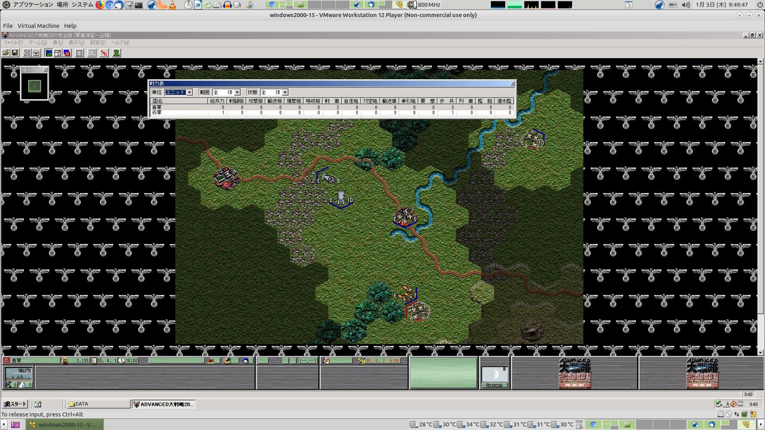Switch to the DATA taskbar button
This screenshot has width=765, height=430.
[x=98, y=404]
